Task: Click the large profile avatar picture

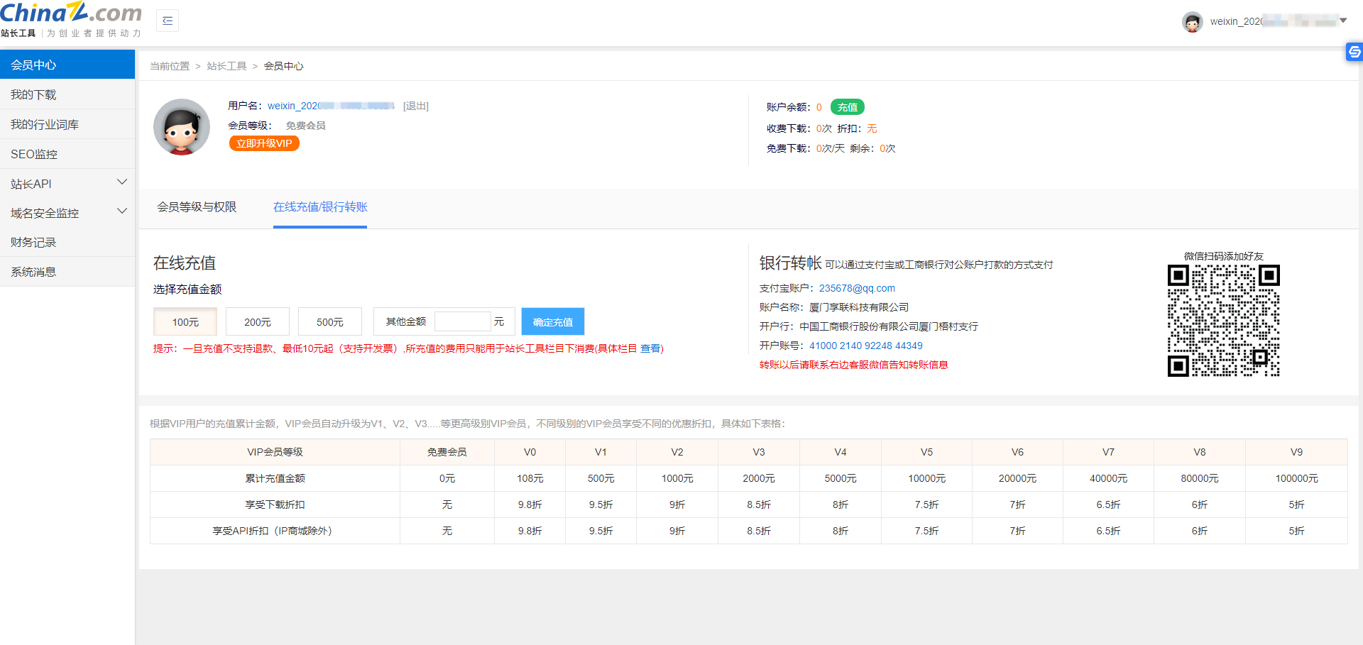Action: 182,127
